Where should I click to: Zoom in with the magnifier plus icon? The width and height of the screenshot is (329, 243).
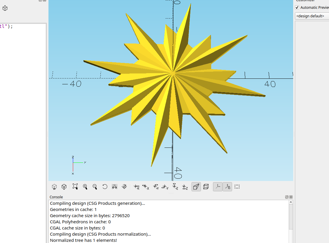[85, 187]
